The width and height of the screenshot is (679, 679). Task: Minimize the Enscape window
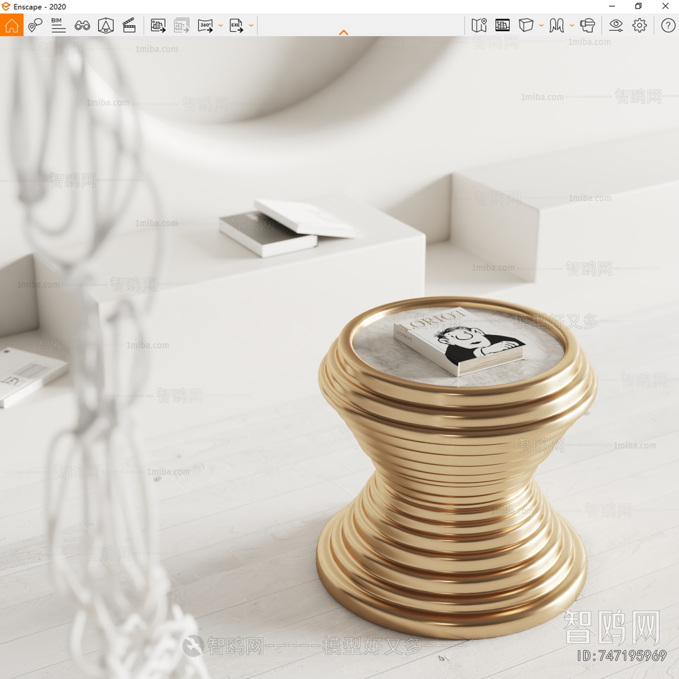(612, 6)
